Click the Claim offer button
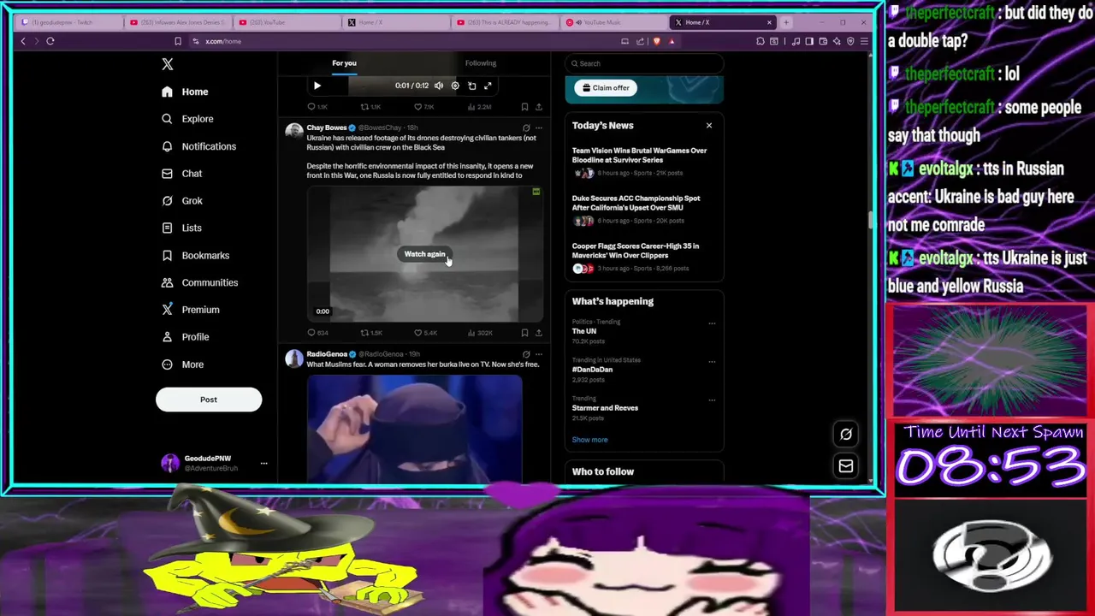The height and width of the screenshot is (616, 1095). click(607, 87)
